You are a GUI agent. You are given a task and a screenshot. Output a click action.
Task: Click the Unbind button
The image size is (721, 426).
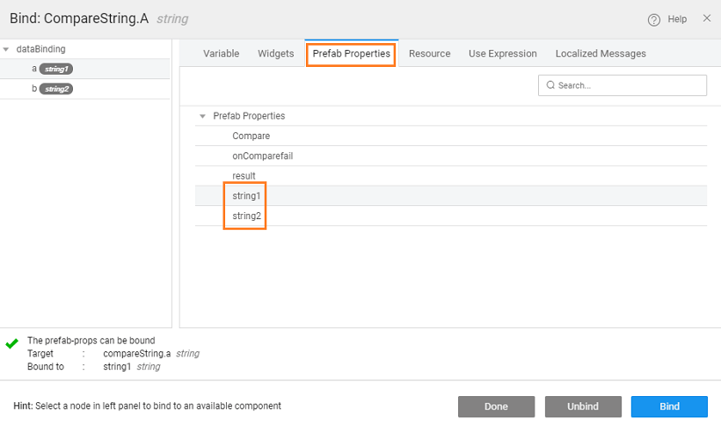point(582,407)
